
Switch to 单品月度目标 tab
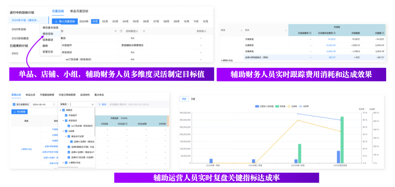[x=79, y=11]
